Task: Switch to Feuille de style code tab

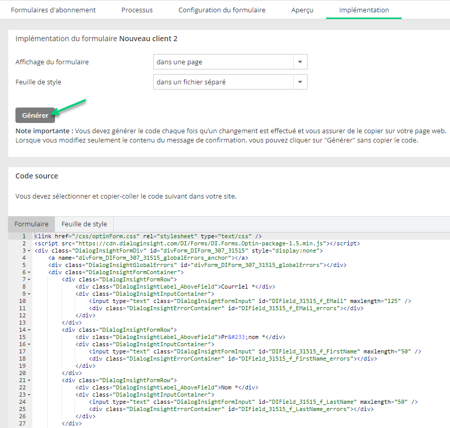Action: (84, 224)
